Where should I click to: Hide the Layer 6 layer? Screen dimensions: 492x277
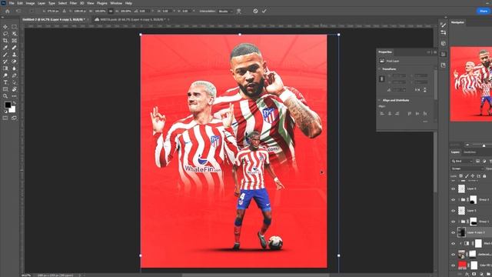(x=453, y=189)
